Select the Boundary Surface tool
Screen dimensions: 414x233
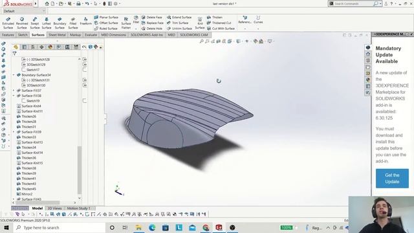pos(60,23)
